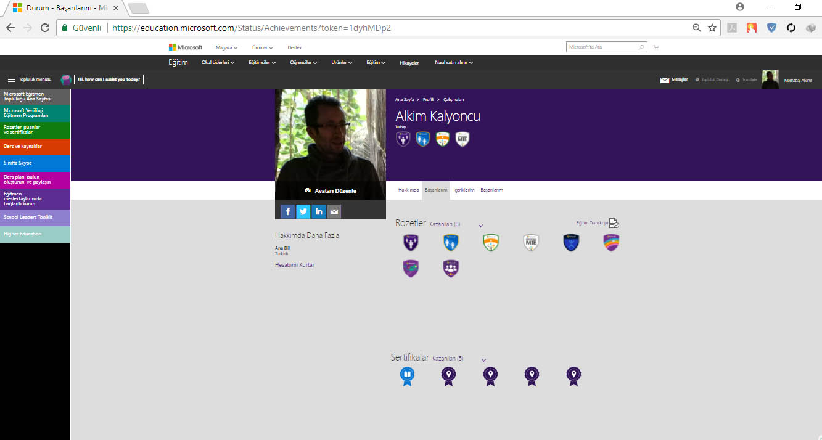Select the rainbow-colored badge in Rozetler
822x440 pixels.
coord(611,243)
